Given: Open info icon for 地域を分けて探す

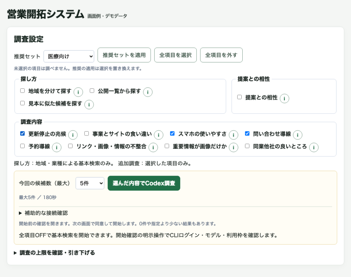Looking at the screenshot, I should [x=78, y=92].
